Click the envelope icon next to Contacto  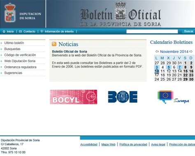[x=20, y=32]
